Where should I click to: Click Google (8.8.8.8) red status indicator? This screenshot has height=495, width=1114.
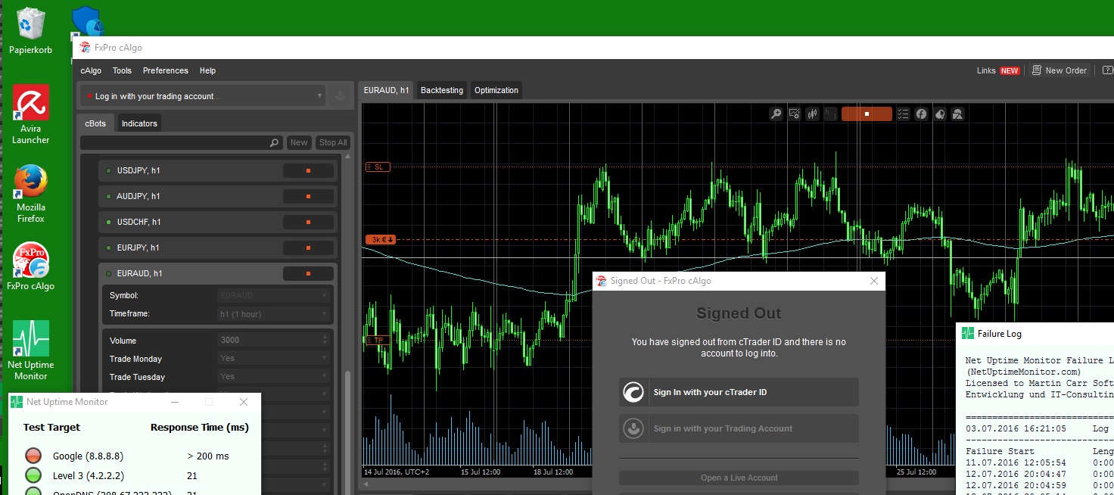point(33,456)
